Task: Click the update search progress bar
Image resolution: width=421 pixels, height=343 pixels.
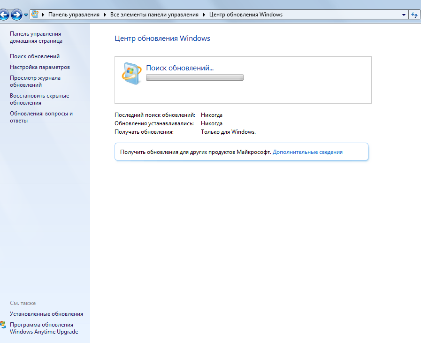Action: 195,77
